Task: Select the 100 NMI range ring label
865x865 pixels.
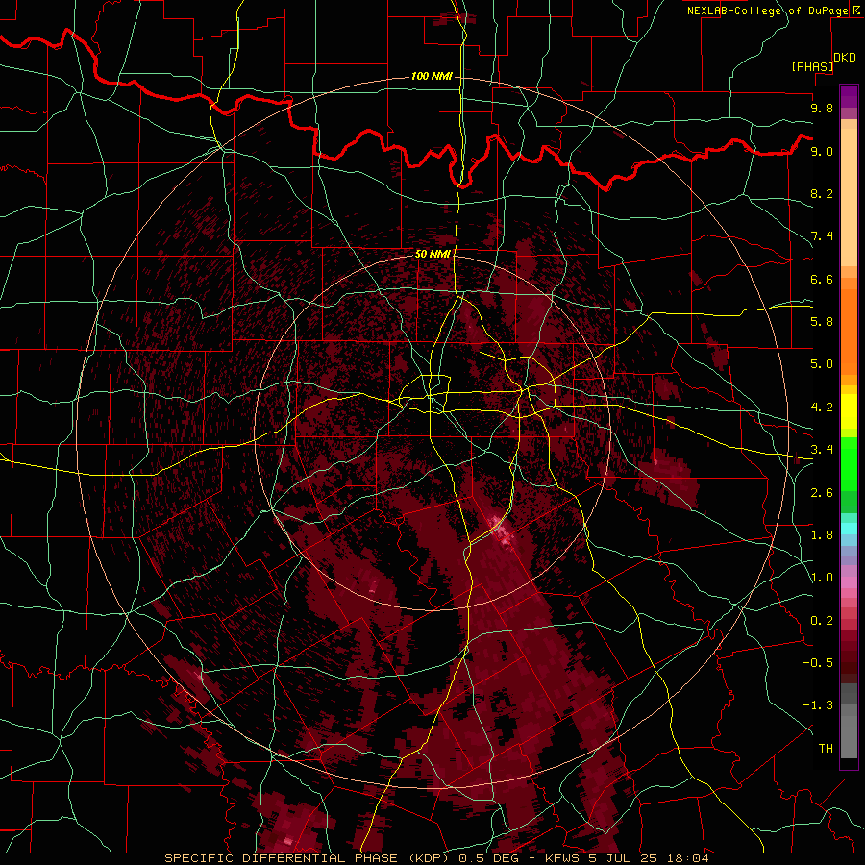Action: [x=432, y=76]
